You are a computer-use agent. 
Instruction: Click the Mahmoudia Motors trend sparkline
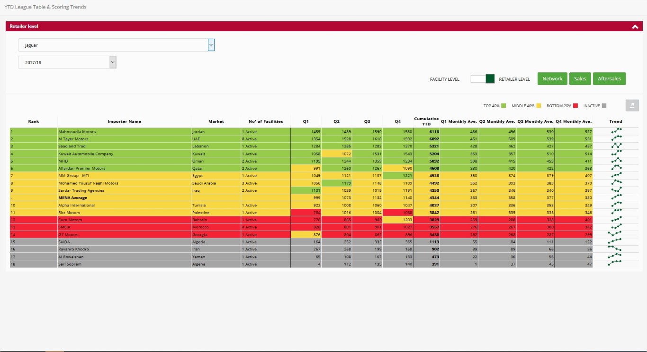(616, 132)
